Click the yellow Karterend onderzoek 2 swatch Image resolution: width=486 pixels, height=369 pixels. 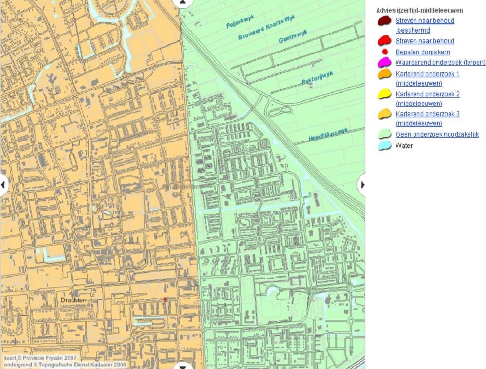point(385,94)
